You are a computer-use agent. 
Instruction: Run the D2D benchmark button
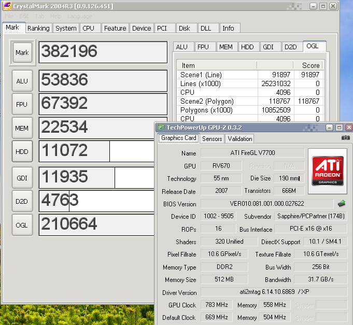coord(22,201)
